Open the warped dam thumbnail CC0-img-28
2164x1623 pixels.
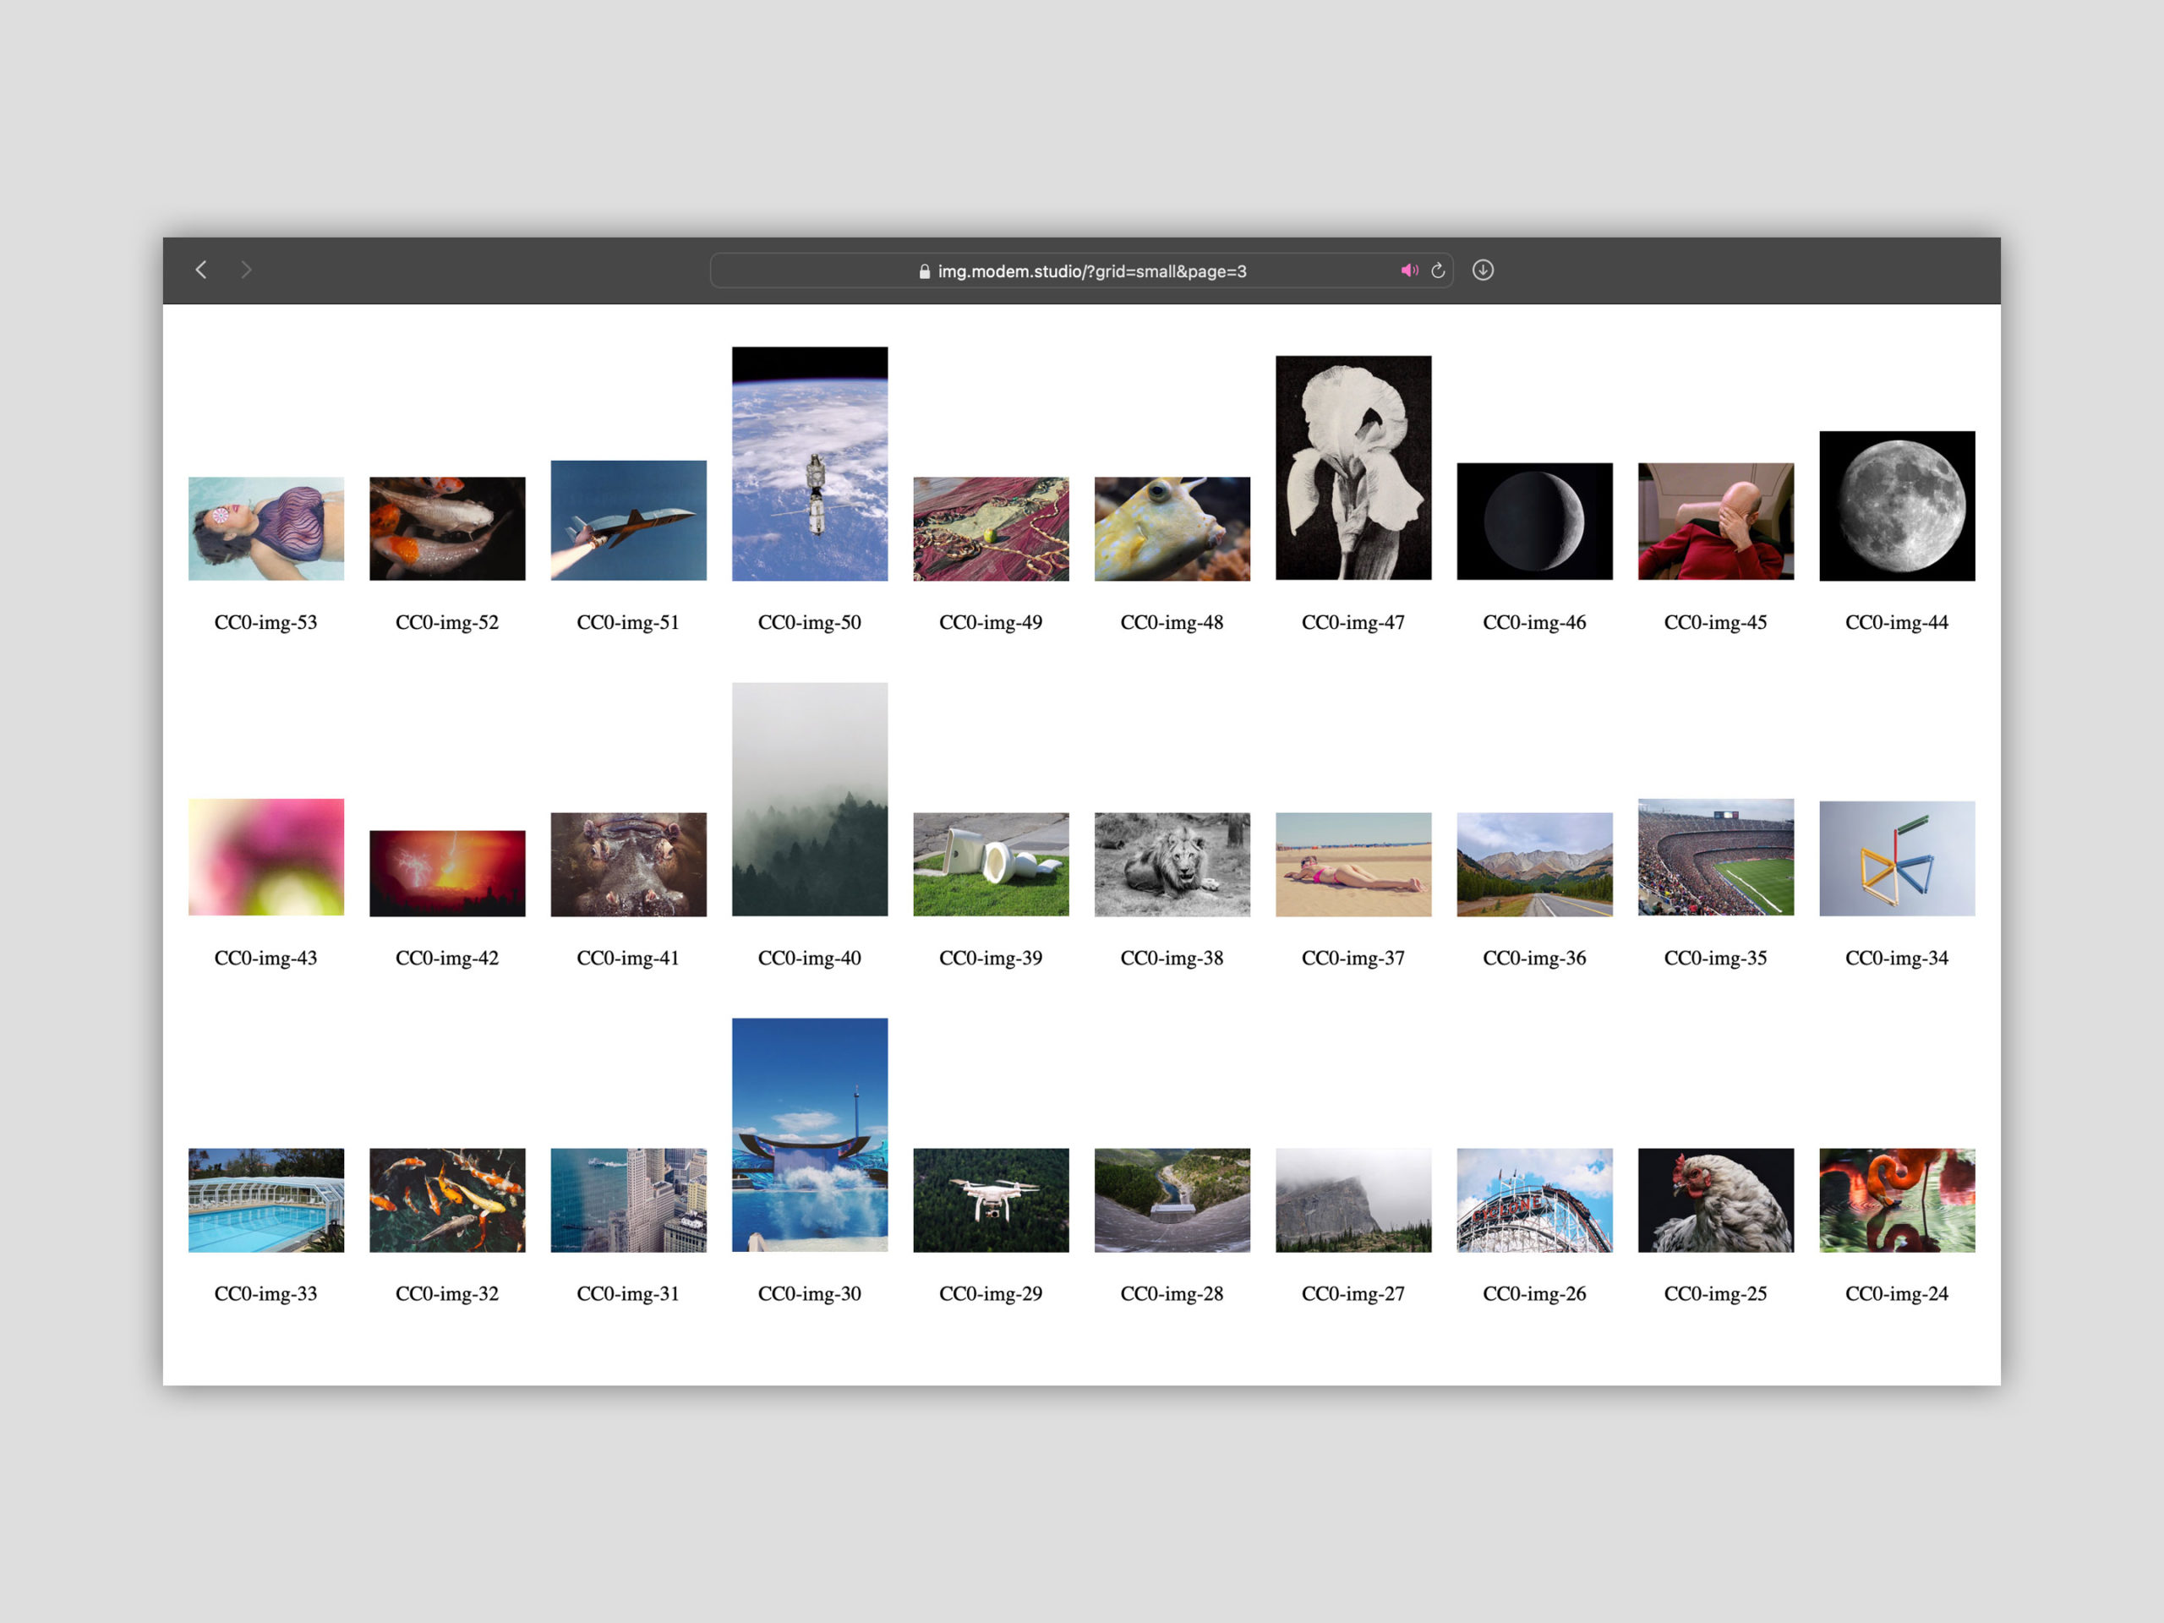pyautogui.click(x=1172, y=1200)
